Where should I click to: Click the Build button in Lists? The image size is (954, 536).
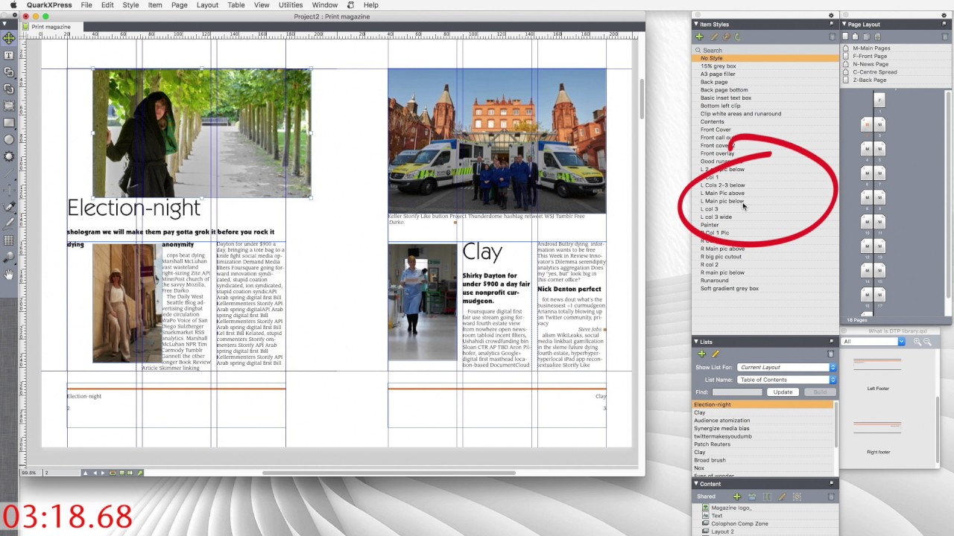tap(820, 392)
